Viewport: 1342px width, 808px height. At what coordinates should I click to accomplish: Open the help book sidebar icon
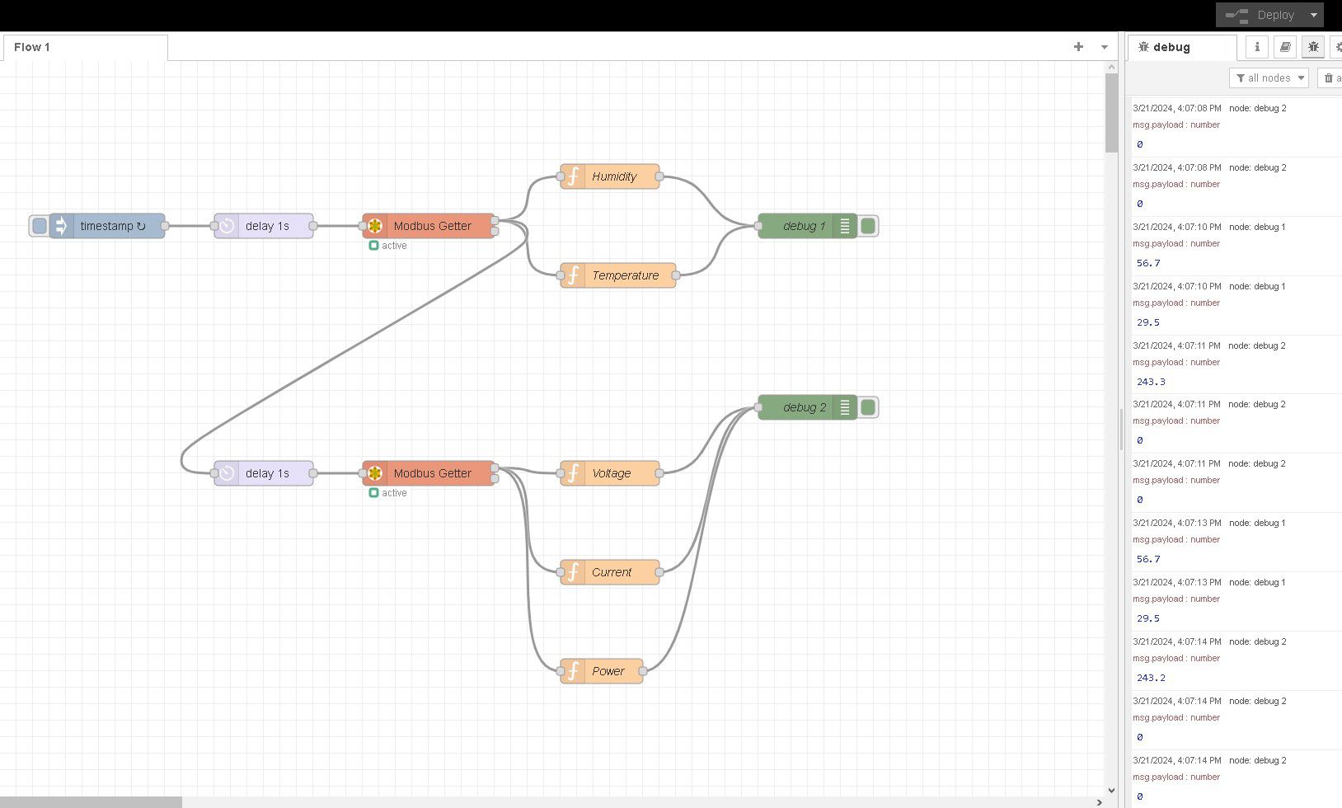pos(1284,47)
